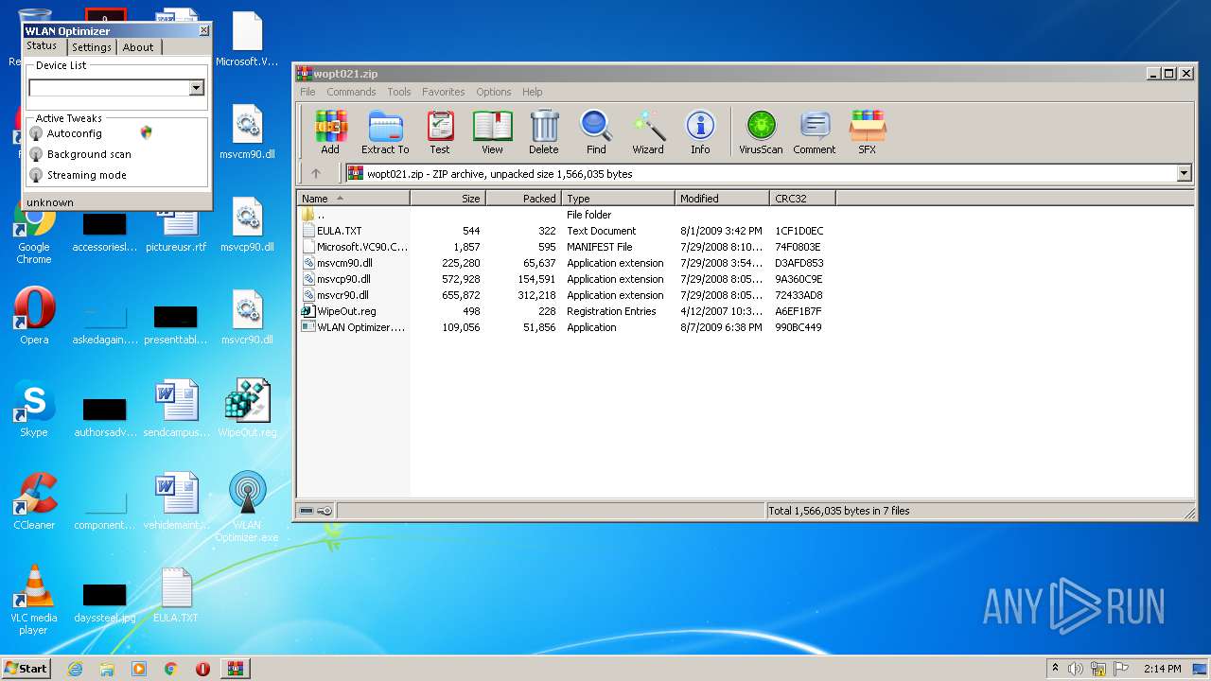Viewport: 1211px width, 681px height.
Task: Open the CCleaner desktop shortcut
Action: click(x=34, y=501)
